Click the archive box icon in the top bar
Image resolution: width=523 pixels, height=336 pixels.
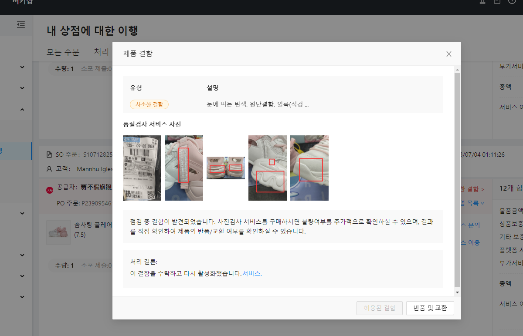[497, 2]
